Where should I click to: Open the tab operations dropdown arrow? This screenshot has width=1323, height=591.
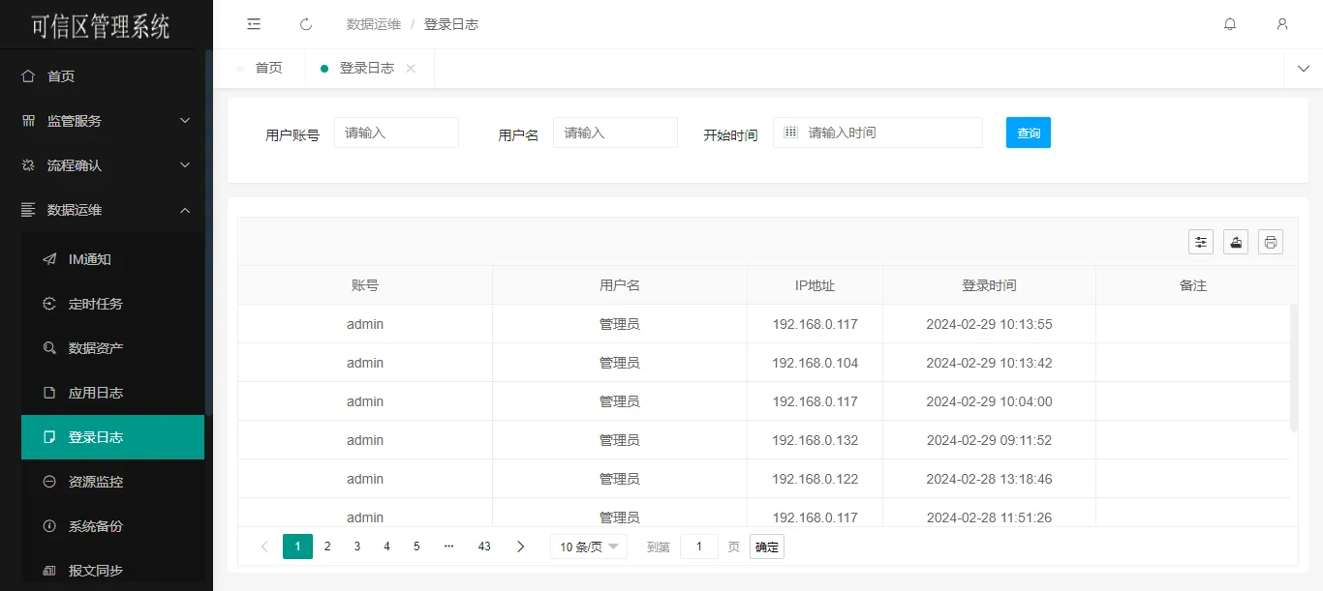point(1303,69)
